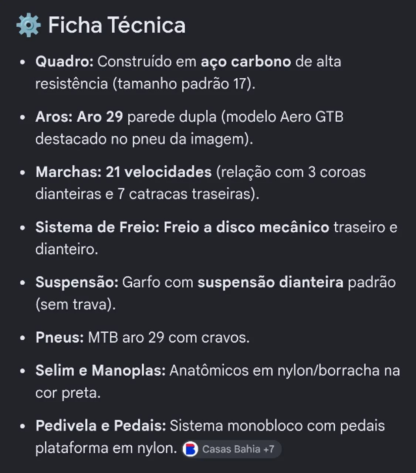Click the Ficha Técnica heading

point(117,25)
